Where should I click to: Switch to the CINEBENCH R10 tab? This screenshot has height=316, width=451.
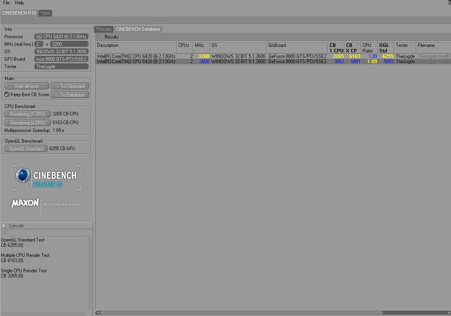click(19, 13)
